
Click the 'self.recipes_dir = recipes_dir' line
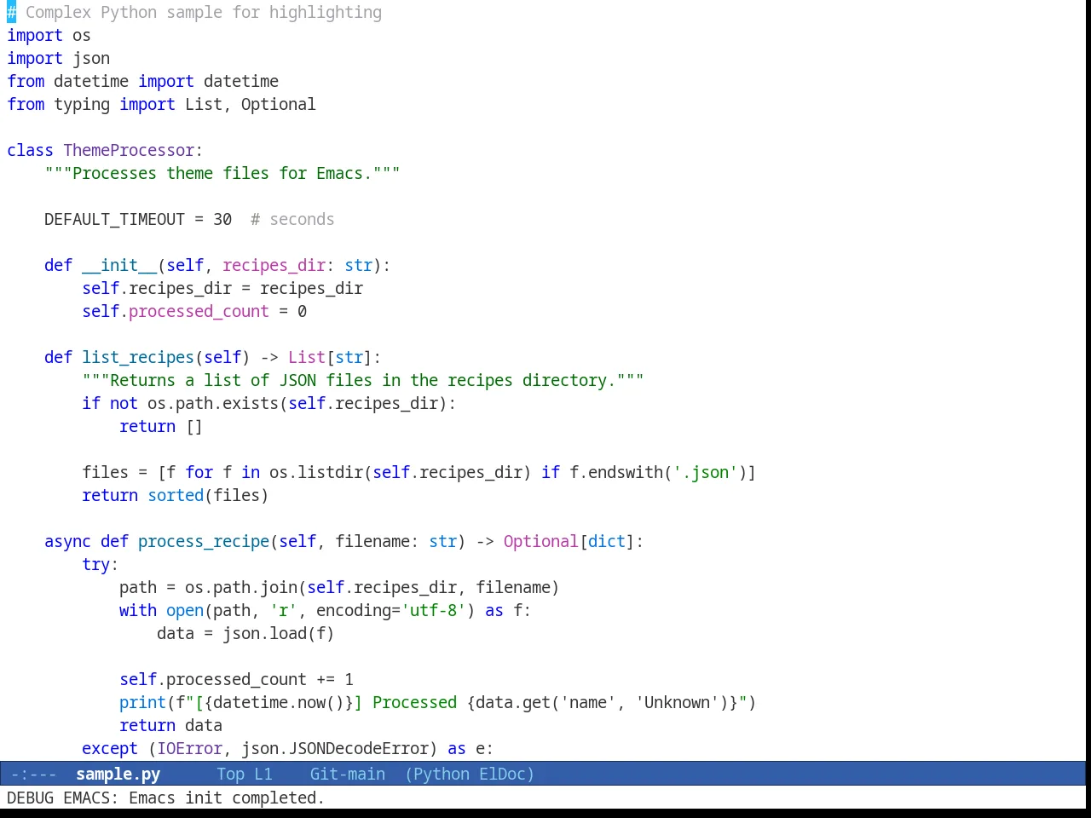(222, 289)
